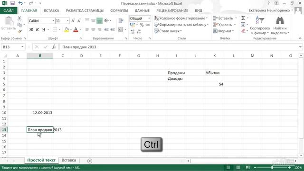Open the Clear eraser icon
Image resolution: width=304 pixels, height=171 pixels.
pos(244,31)
